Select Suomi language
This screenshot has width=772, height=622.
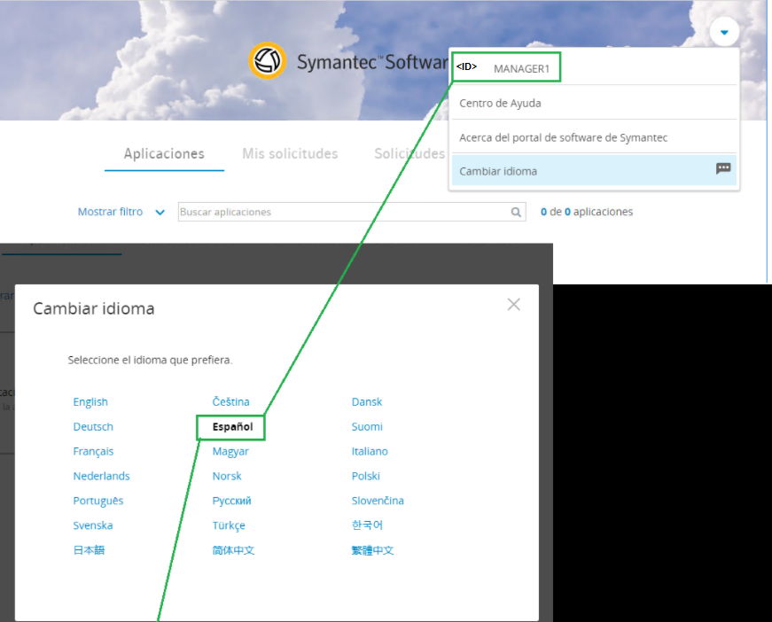click(367, 427)
